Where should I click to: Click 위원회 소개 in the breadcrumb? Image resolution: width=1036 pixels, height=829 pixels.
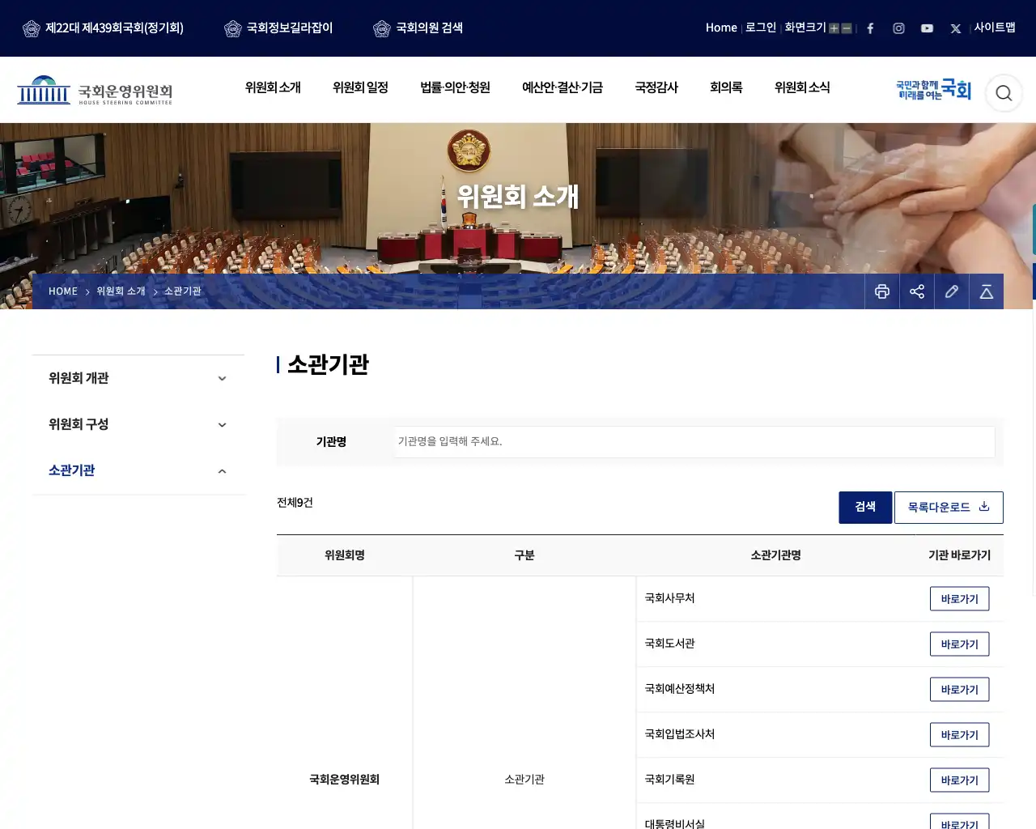click(121, 291)
